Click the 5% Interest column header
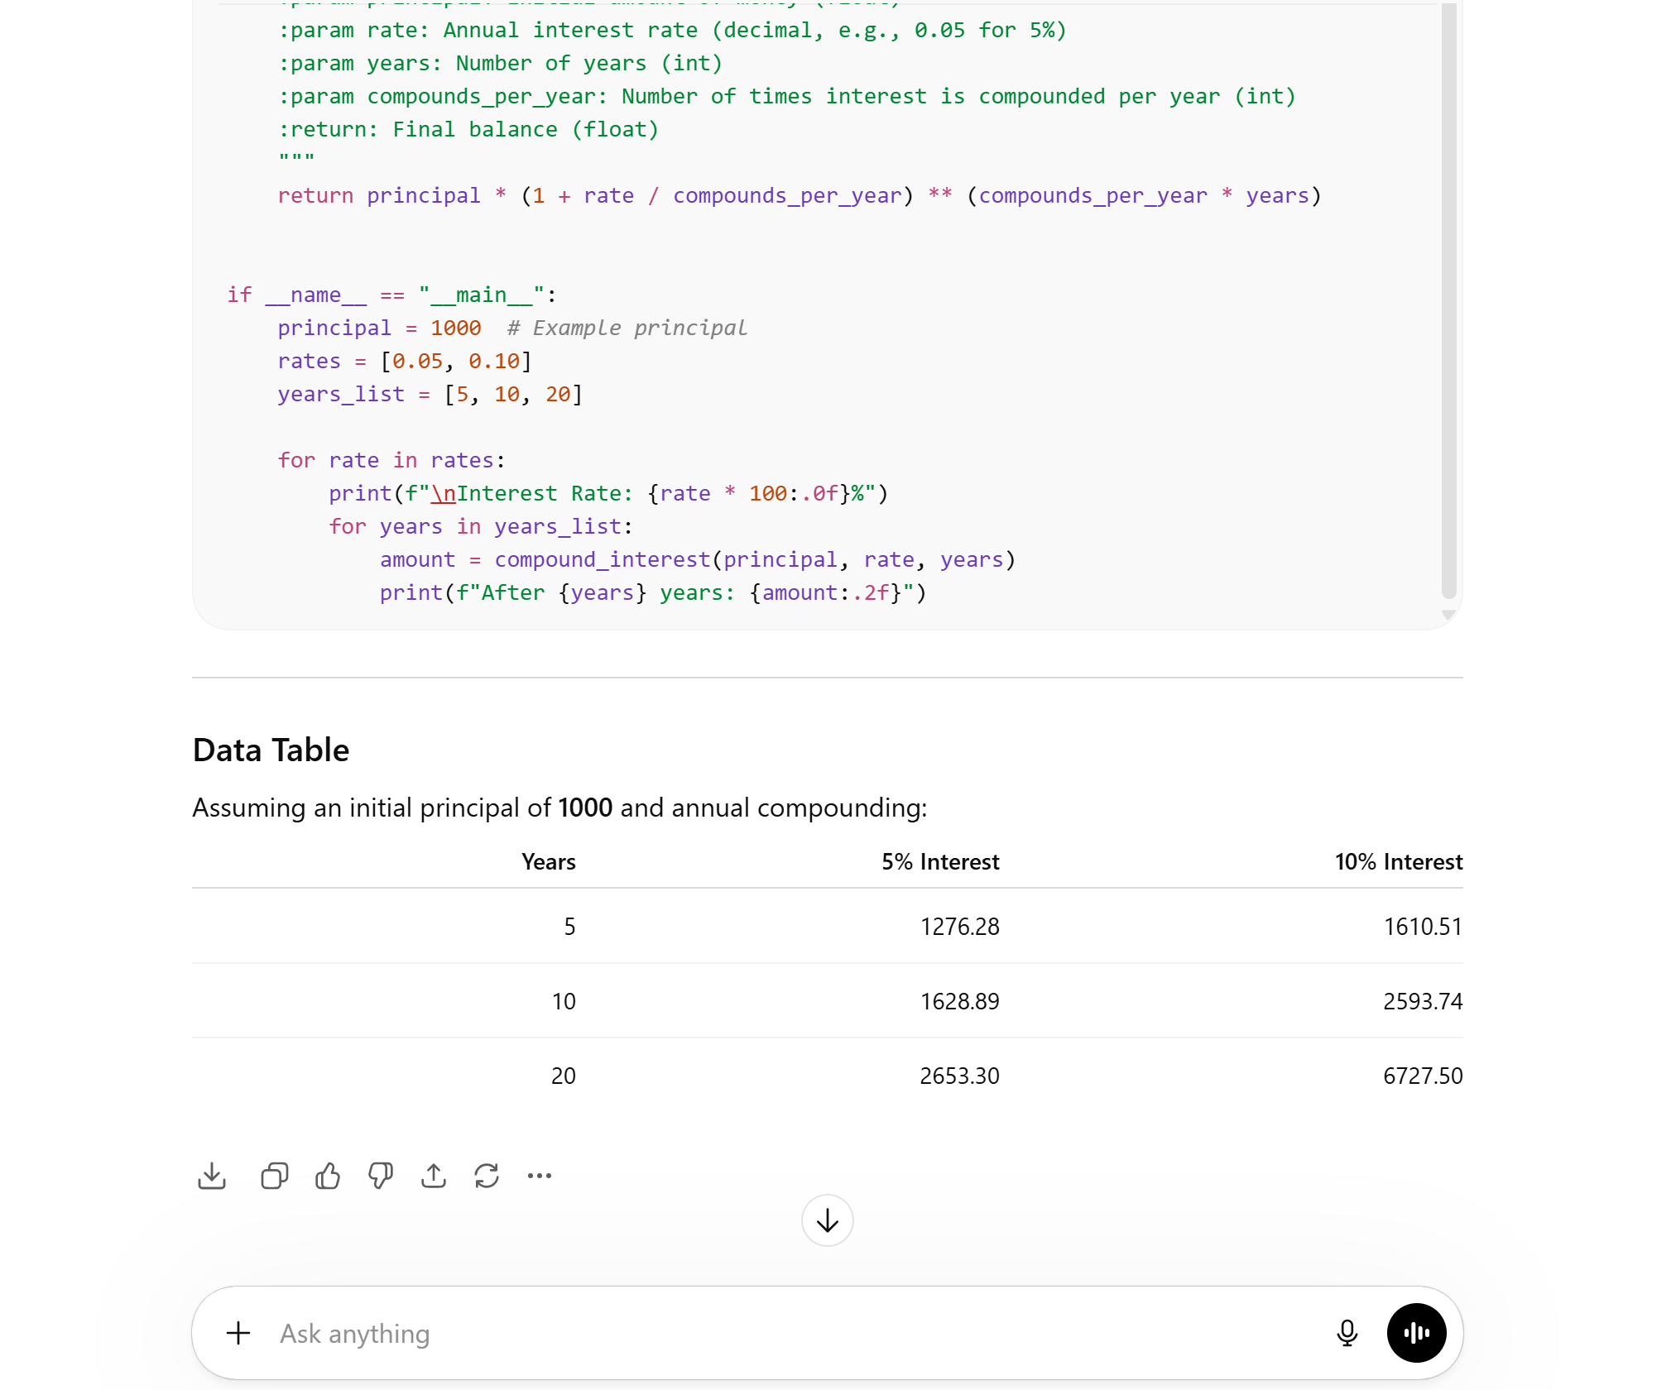 click(x=940, y=862)
